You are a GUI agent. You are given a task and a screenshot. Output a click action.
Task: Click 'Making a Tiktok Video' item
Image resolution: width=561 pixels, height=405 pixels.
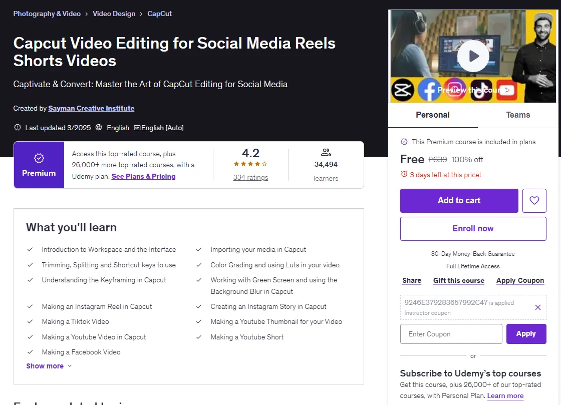[x=75, y=322]
